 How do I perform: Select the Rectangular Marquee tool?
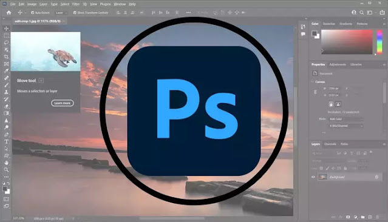click(x=7, y=35)
